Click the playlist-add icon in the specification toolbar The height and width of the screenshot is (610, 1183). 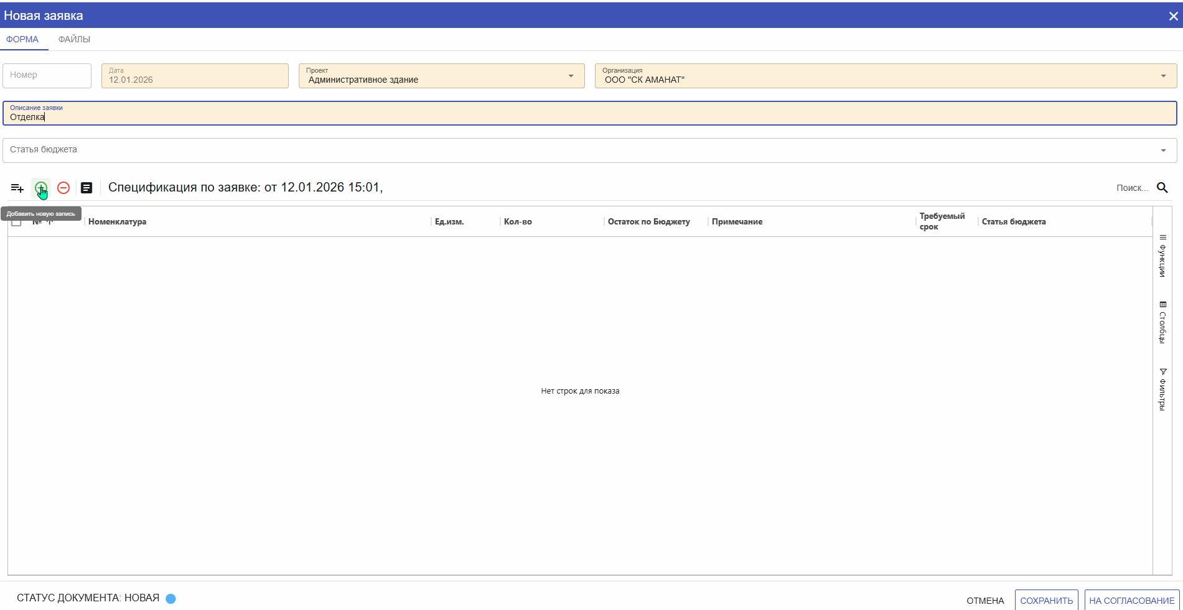17,188
